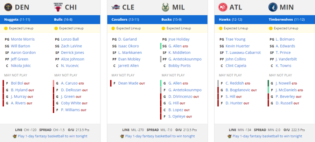Click the yellow Expected Lineup dot for Nuggets

[6, 28]
